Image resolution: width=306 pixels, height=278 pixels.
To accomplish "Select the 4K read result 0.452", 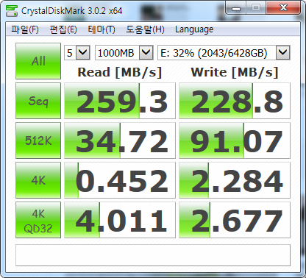I will [x=120, y=180].
